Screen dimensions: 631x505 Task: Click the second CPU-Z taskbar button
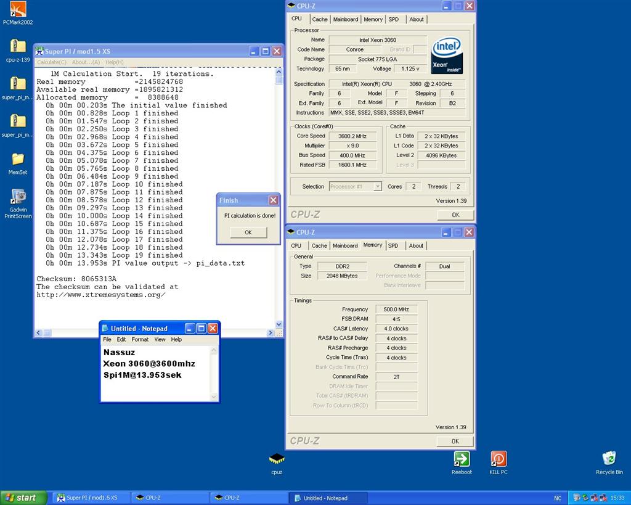[249, 498]
